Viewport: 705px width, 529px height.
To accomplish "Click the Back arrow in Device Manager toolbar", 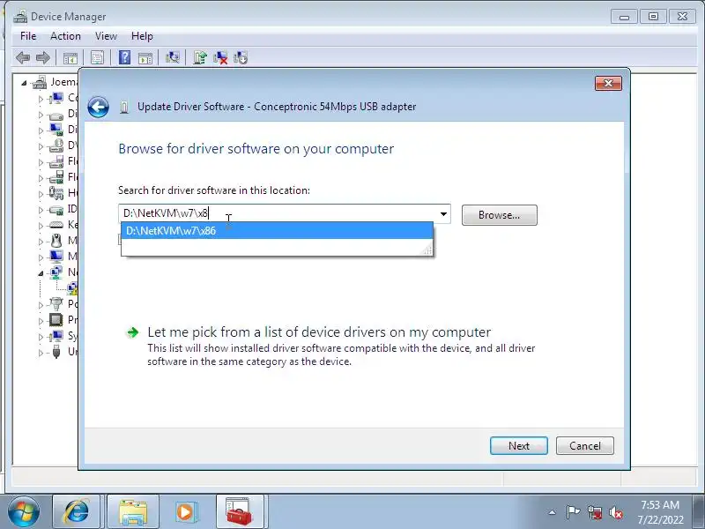I will pyautogui.click(x=23, y=57).
